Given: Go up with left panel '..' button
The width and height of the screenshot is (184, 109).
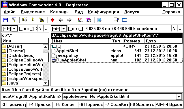Looking at the screenshot, I should click(46, 29).
